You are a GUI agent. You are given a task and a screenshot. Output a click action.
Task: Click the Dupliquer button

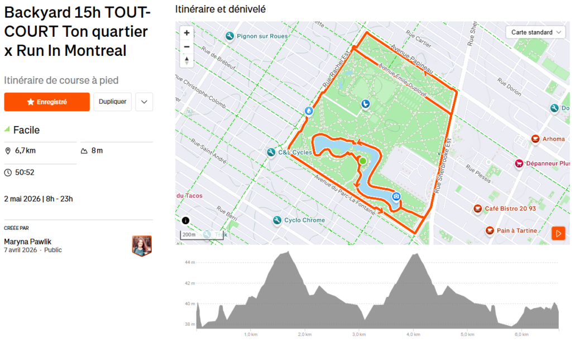click(x=112, y=102)
